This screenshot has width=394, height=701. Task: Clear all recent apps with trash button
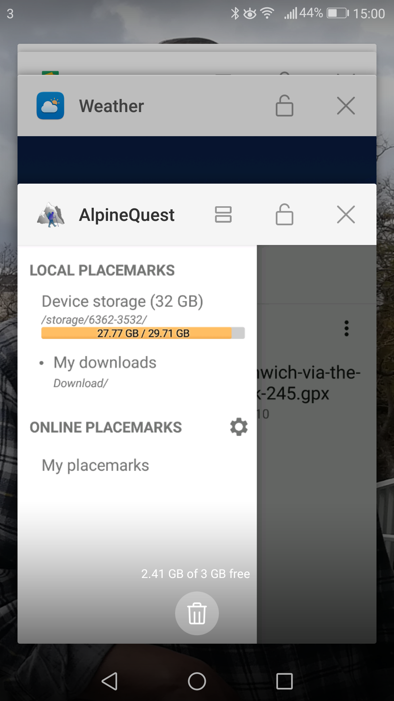[x=197, y=613]
